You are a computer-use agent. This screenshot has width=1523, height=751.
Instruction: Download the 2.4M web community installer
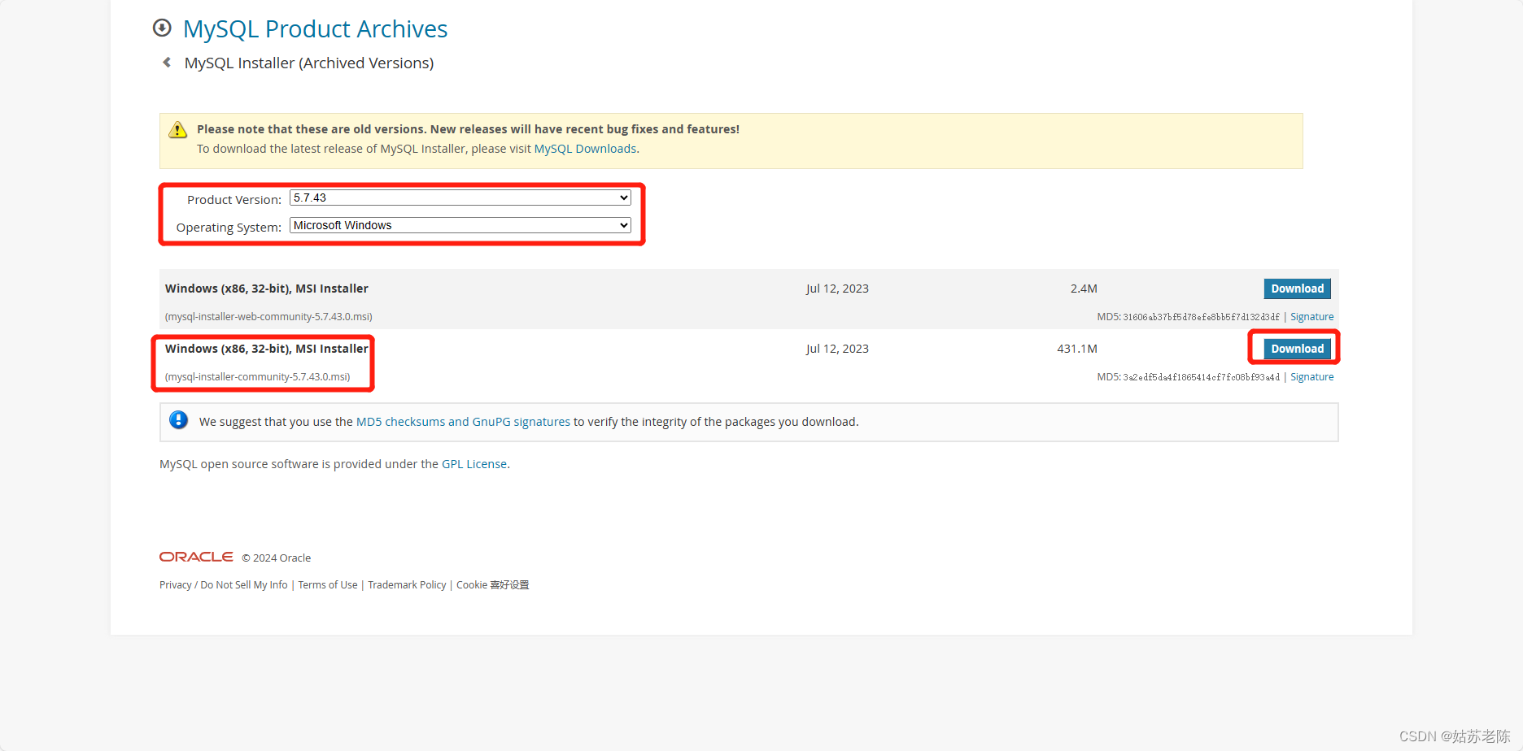point(1297,289)
